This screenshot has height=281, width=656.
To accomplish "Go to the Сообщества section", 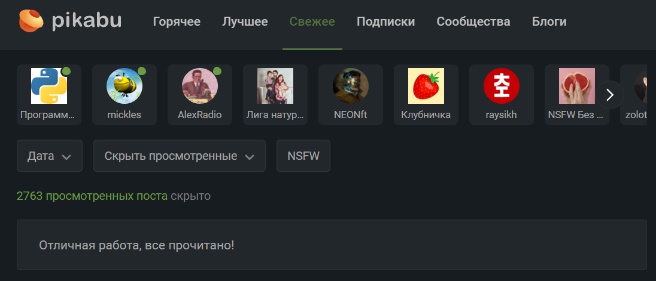I will 473,21.
